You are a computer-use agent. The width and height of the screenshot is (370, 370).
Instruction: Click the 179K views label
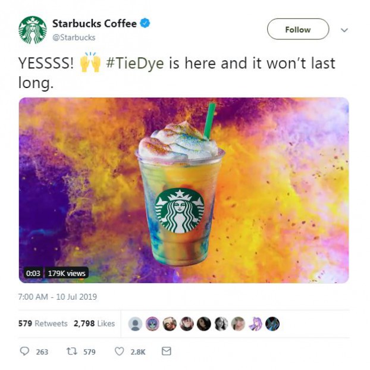coord(67,273)
